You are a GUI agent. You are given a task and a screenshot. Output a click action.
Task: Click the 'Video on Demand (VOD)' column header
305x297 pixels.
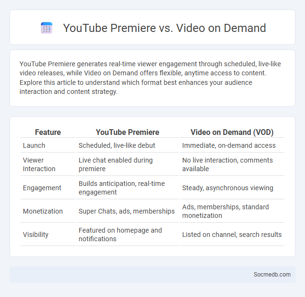[232, 132]
